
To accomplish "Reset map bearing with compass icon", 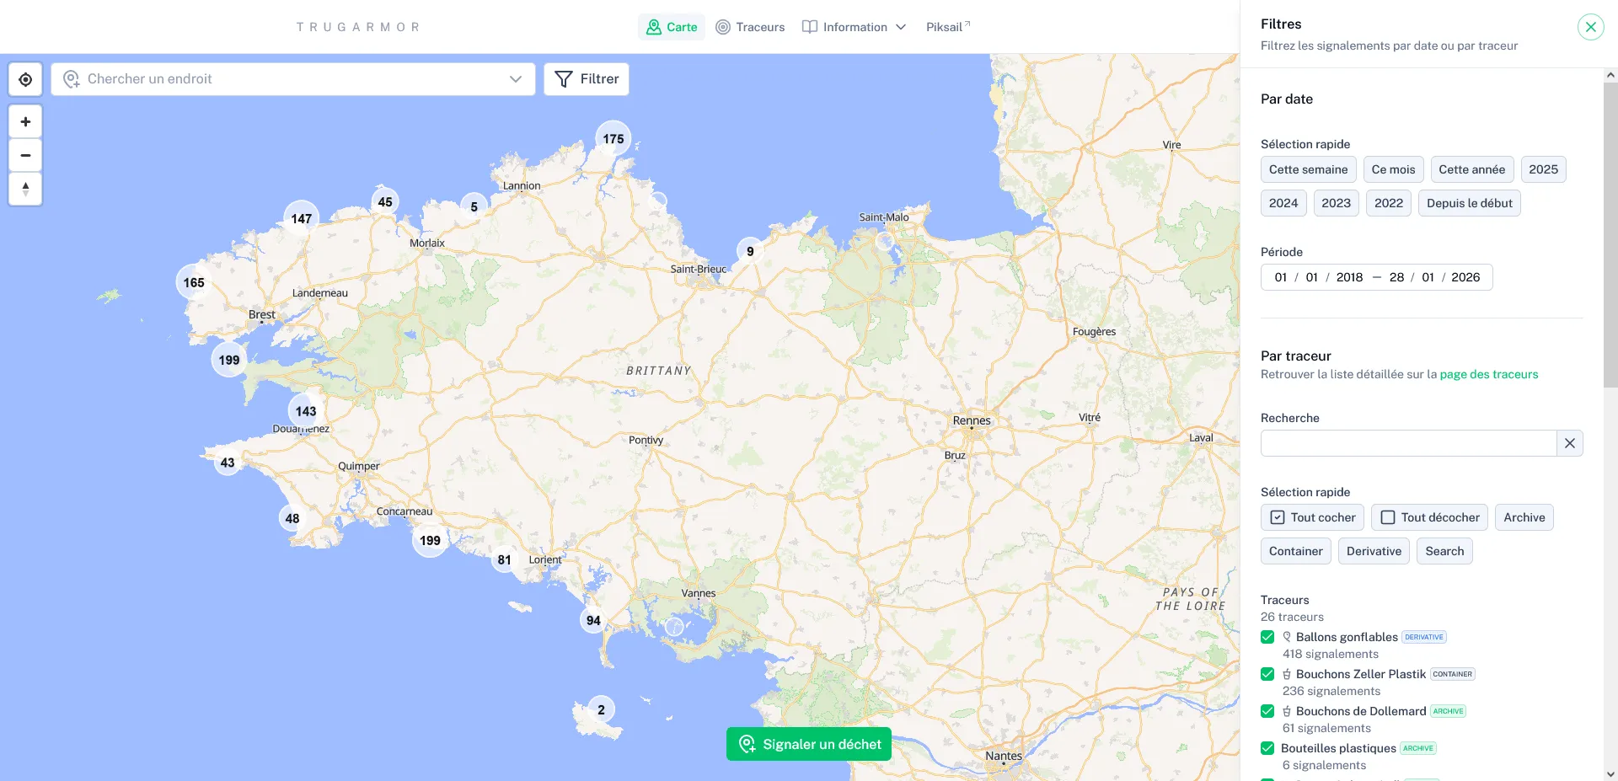I will pyautogui.click(x=25, y=189).
